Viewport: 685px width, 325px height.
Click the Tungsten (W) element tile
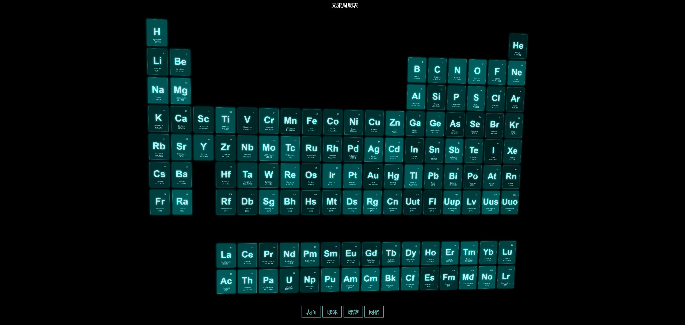269,175
